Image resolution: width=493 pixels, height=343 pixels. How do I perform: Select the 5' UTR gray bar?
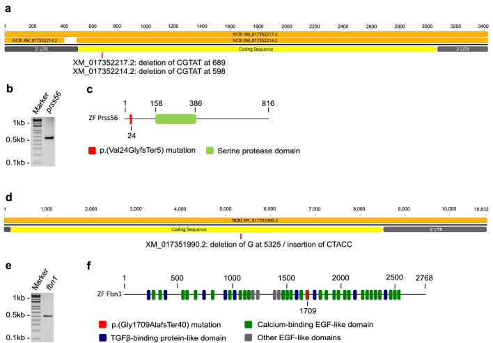(40, 49)
